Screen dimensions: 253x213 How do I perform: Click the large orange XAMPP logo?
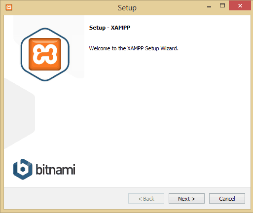[x=45, y=54]
